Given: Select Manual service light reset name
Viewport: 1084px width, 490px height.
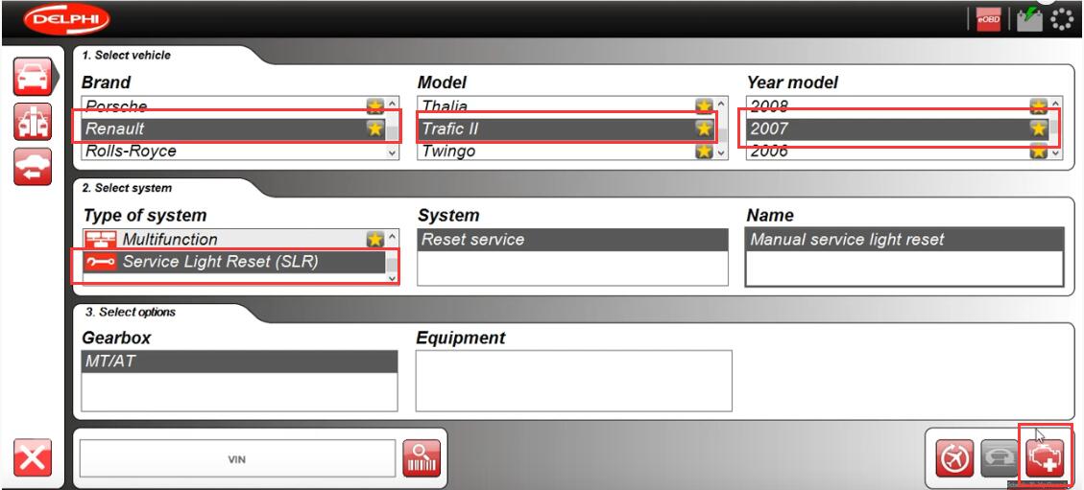Looking at the screenshot, I should click(903, 240).
